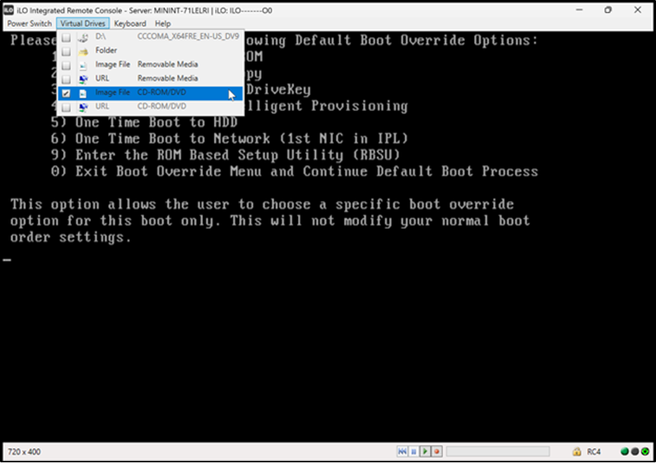Check the URL CD-ROM/DVD checkbox
This screenshot has width=656, height=463.
tap(66, 108)
